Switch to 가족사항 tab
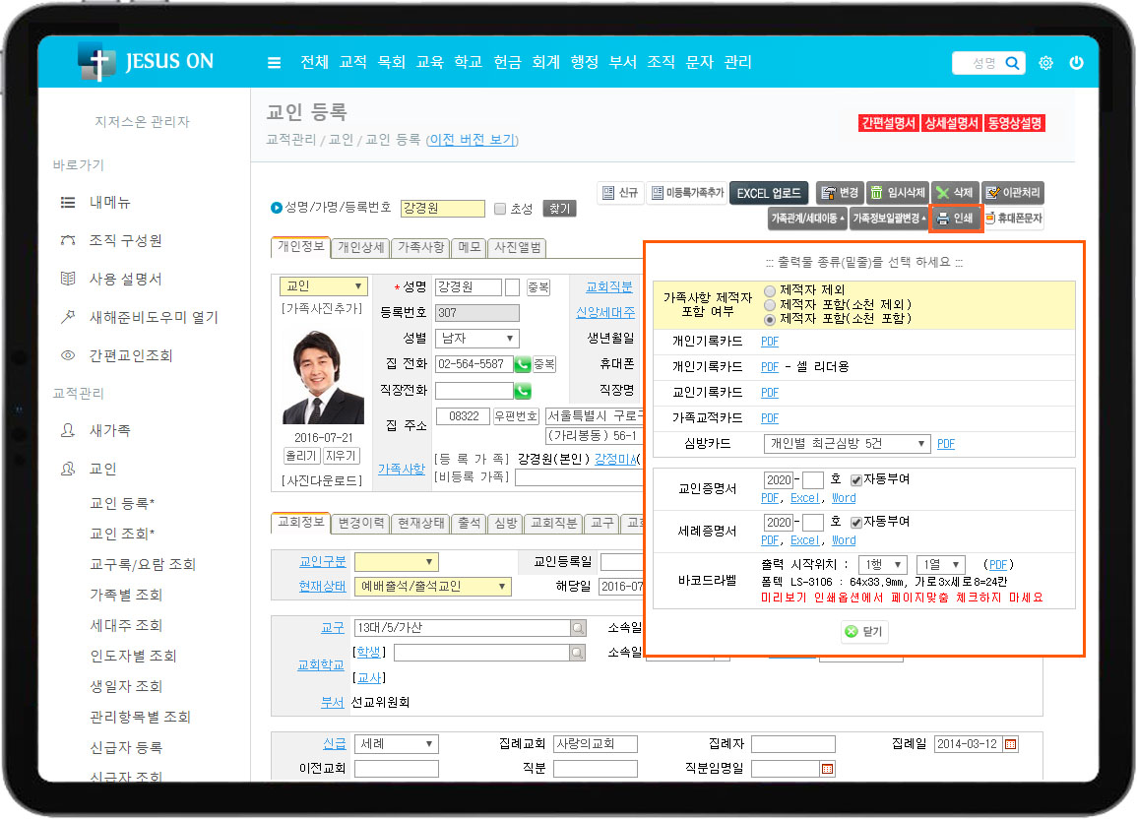This screenshot has width=1137, height=819. tap(420, 247)
